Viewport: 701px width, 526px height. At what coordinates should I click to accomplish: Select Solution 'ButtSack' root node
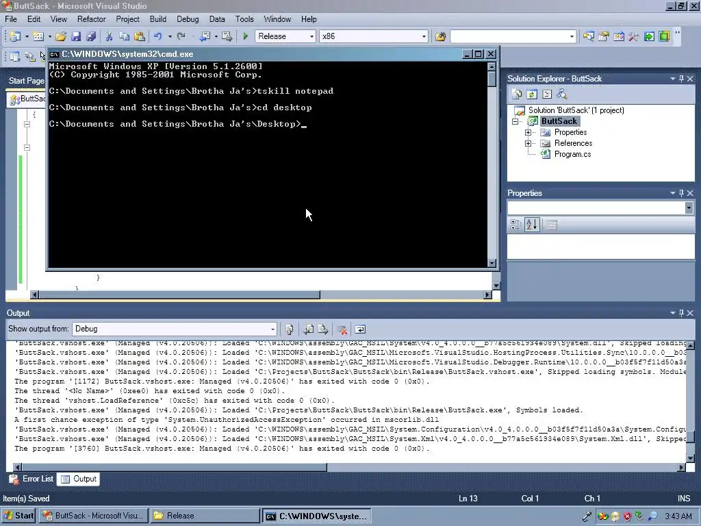[576, 110]
